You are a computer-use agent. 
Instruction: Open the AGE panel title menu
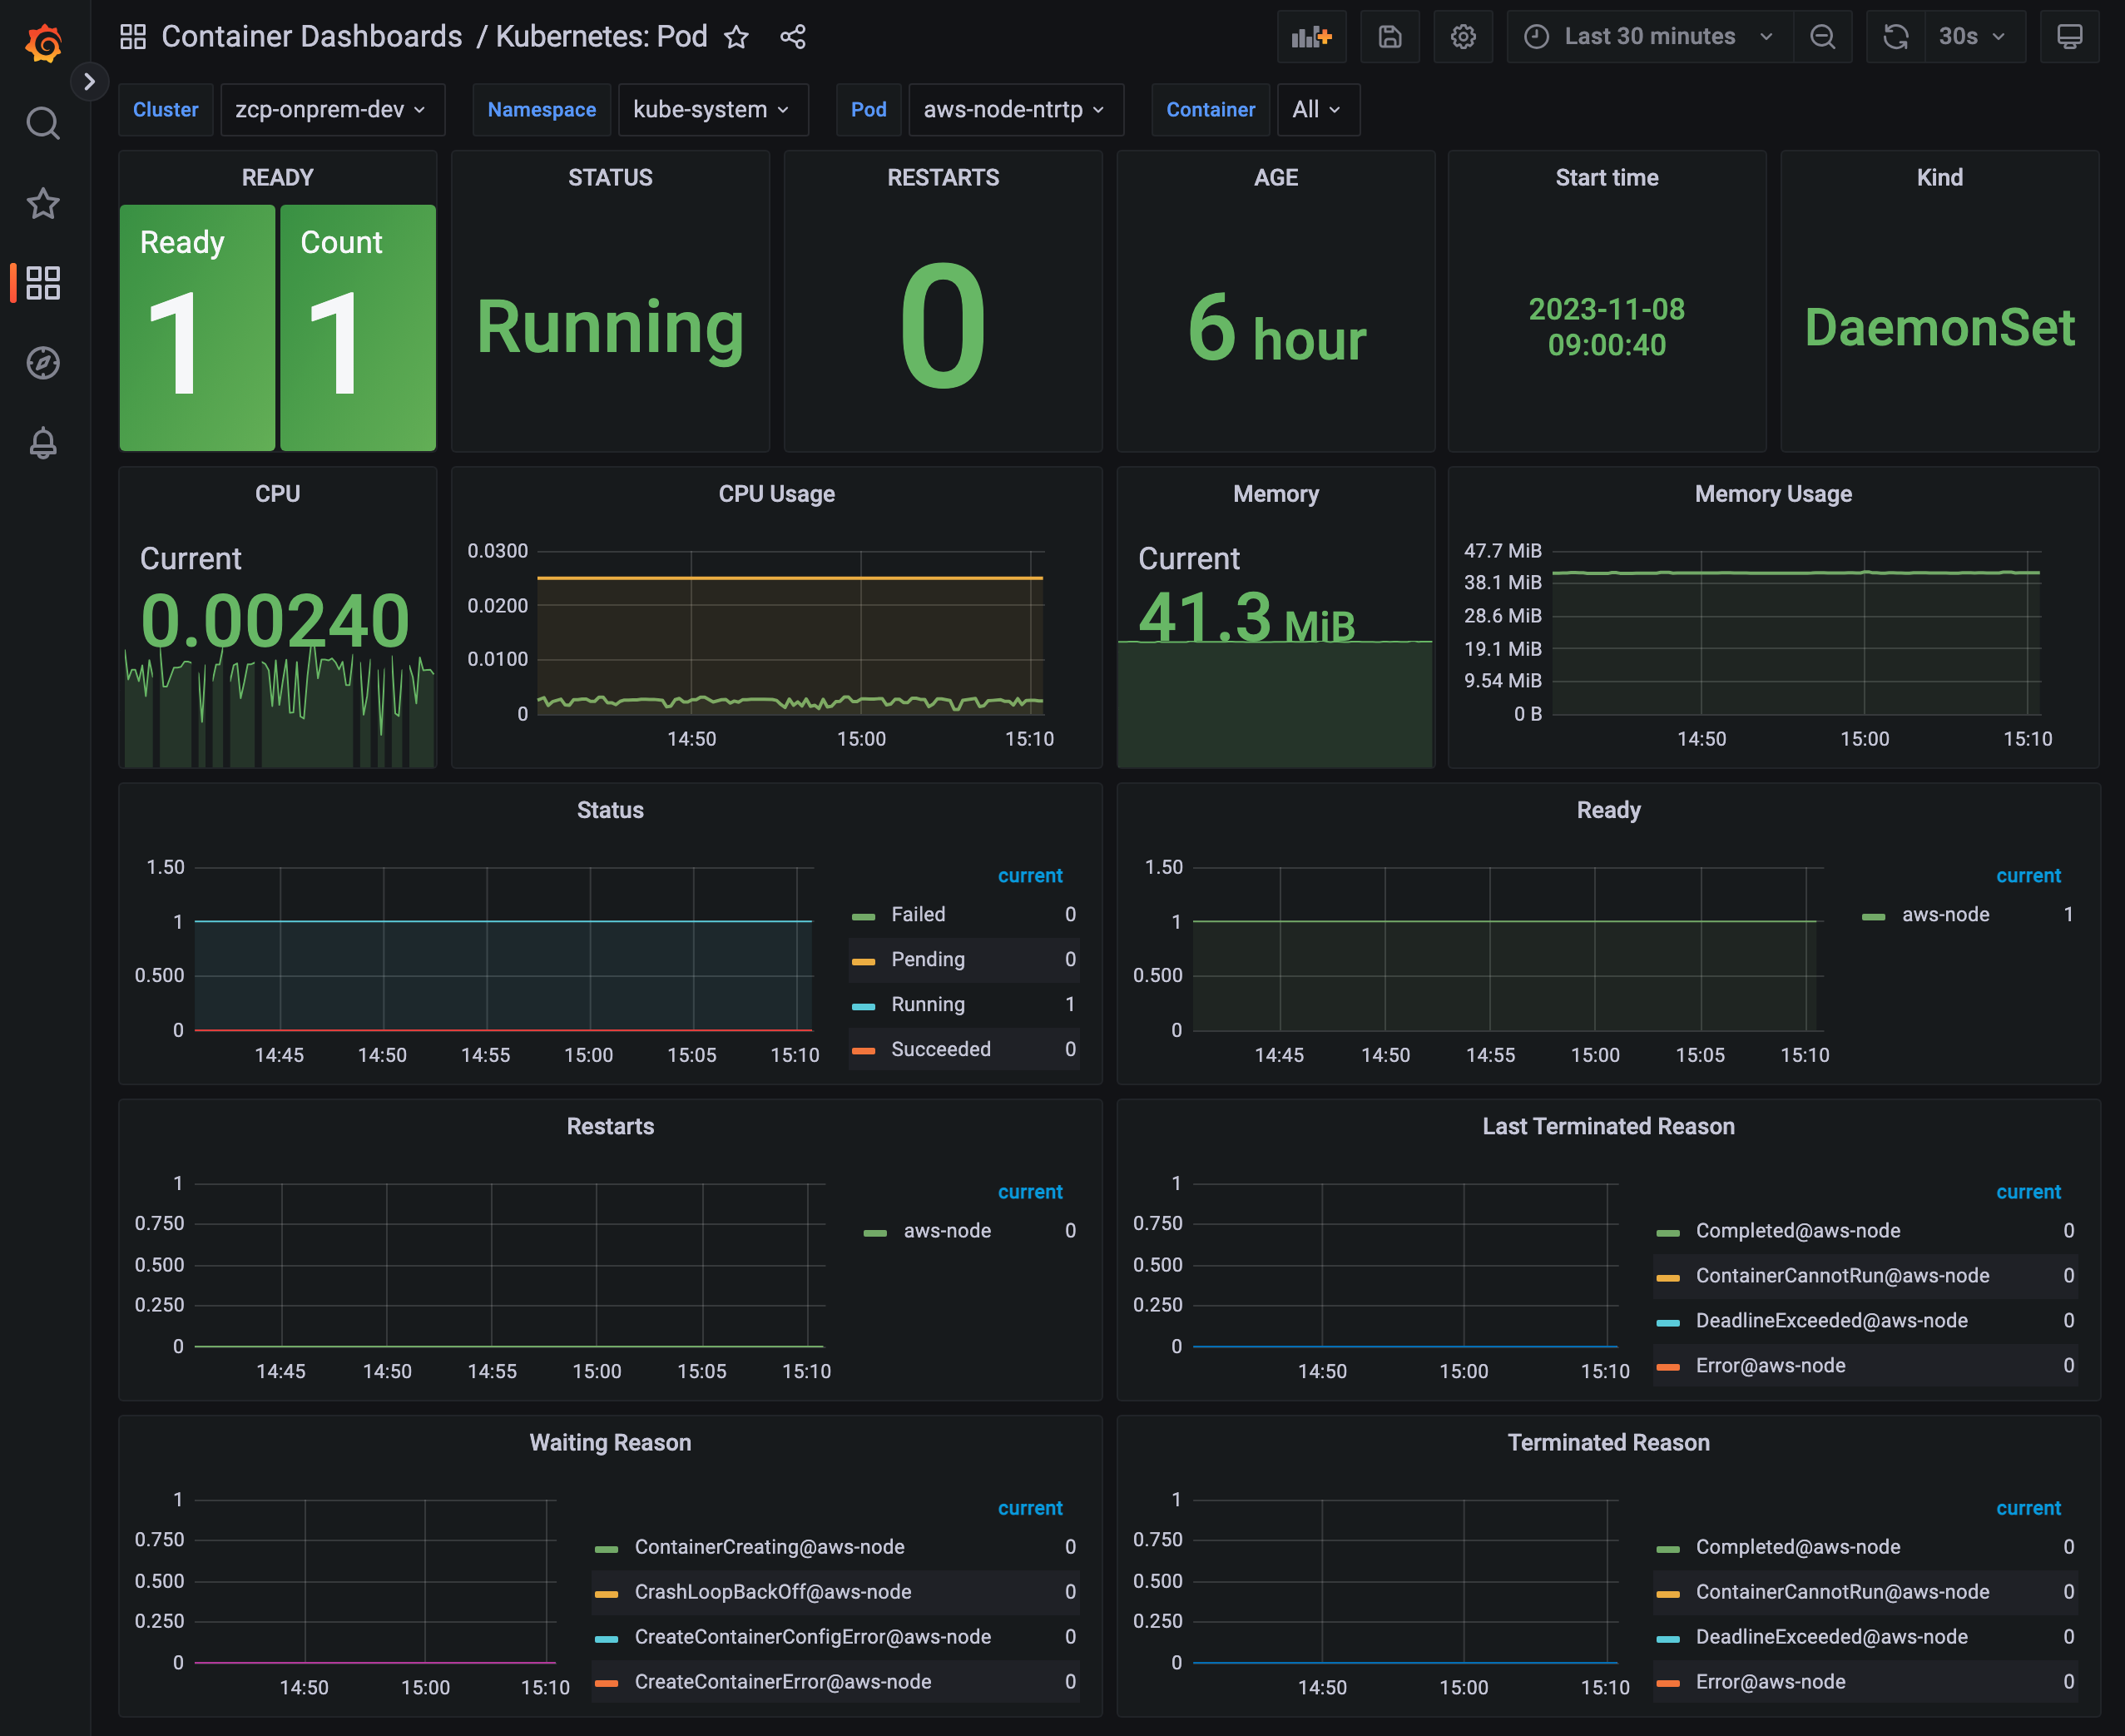(1275, 178)
